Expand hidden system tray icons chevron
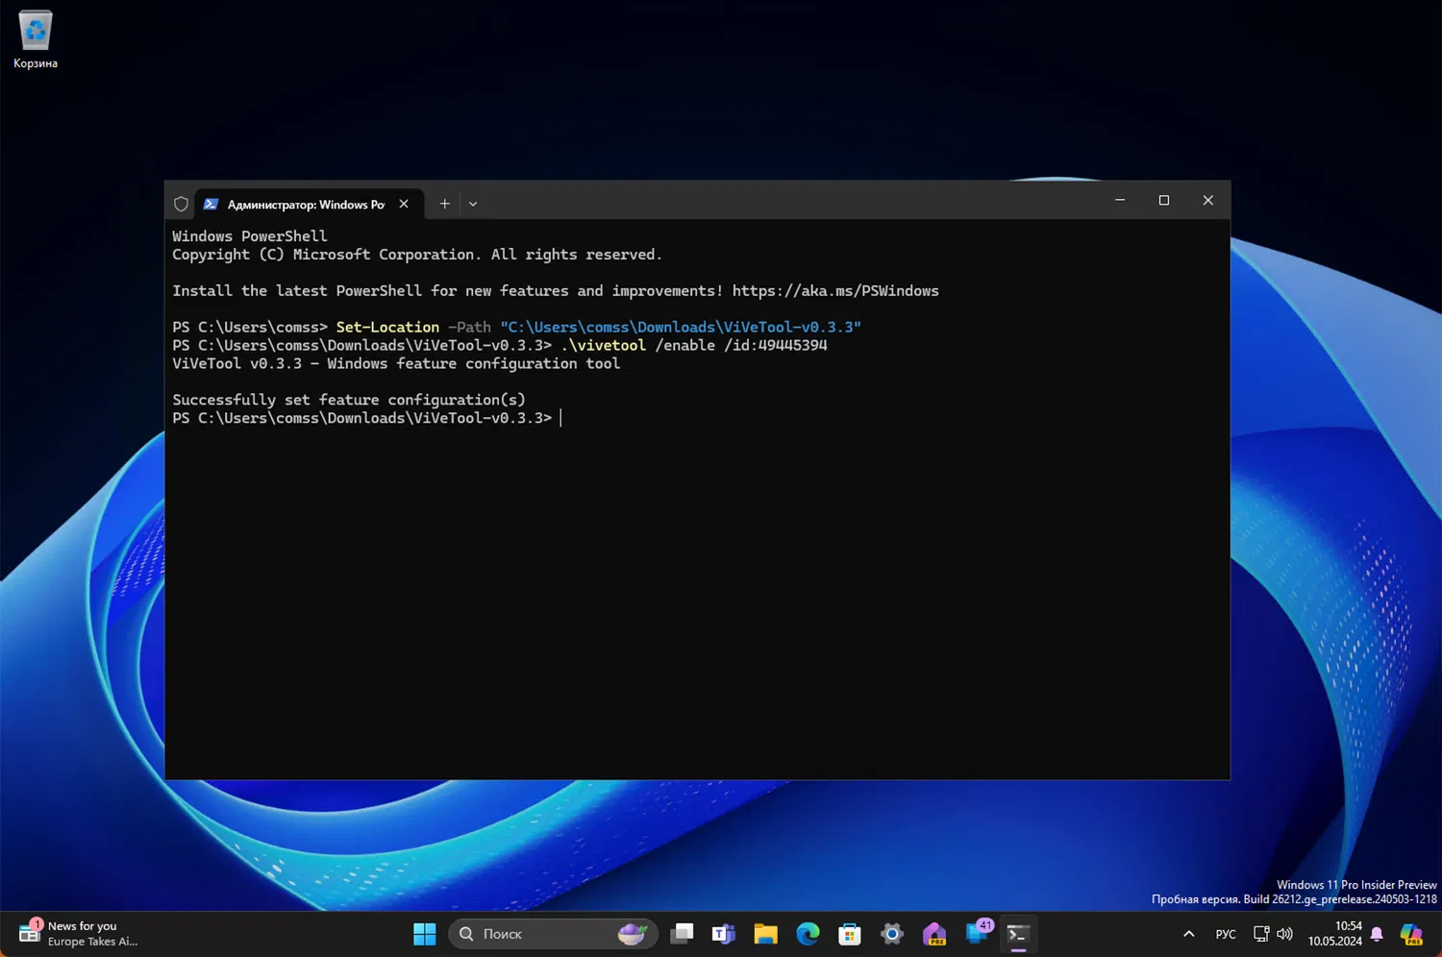The image size is (1442, 957). (1188, 934)
